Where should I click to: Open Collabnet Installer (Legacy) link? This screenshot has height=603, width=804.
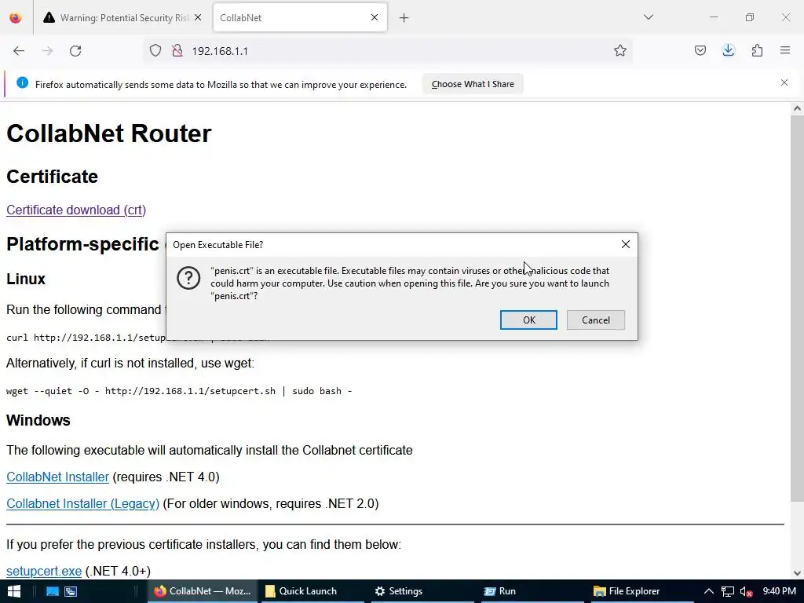coord(82,503)
